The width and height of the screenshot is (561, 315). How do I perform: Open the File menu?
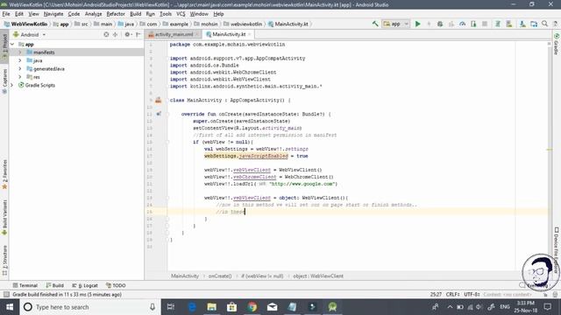pos(6,14)
